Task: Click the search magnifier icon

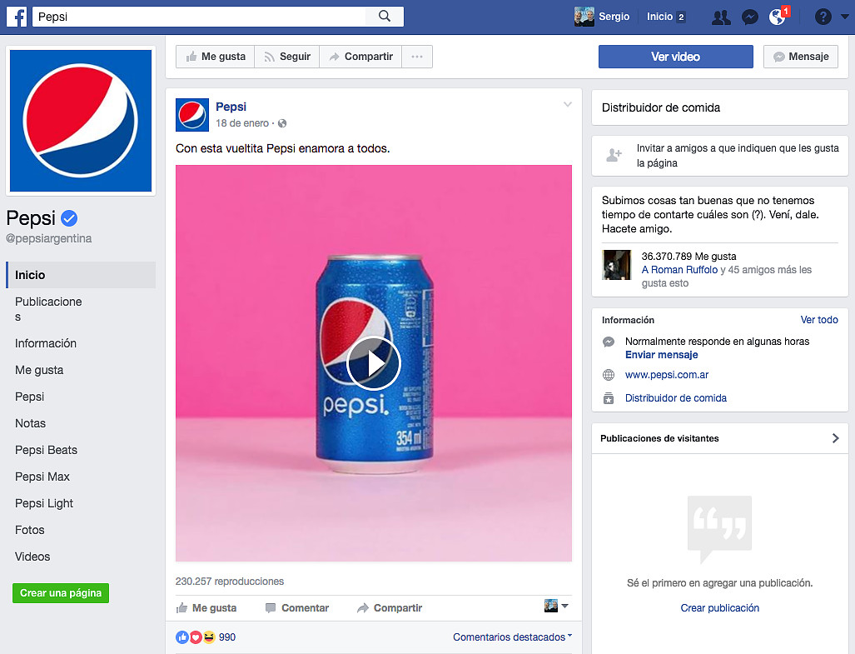Action: pos(385,17)
